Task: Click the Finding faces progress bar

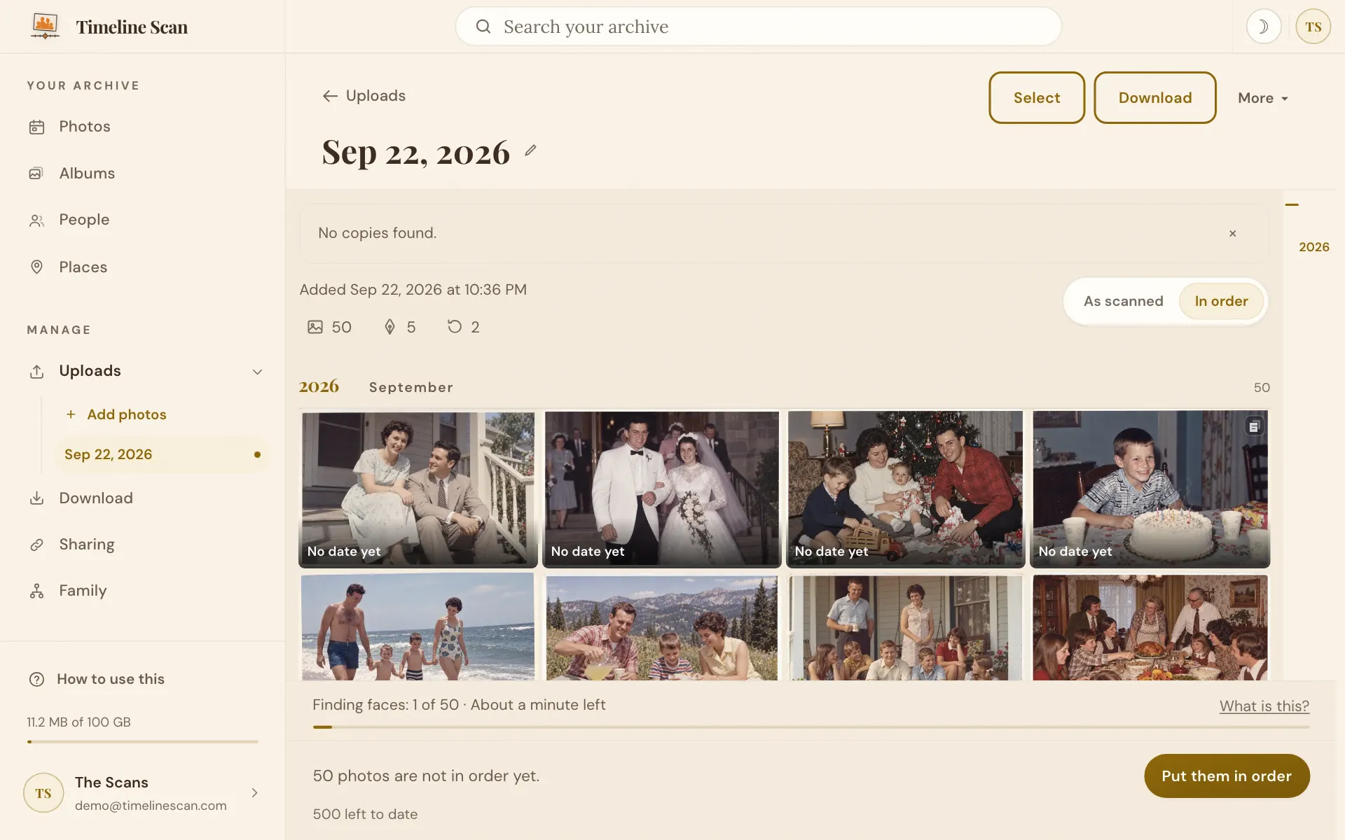Action: 811,727
